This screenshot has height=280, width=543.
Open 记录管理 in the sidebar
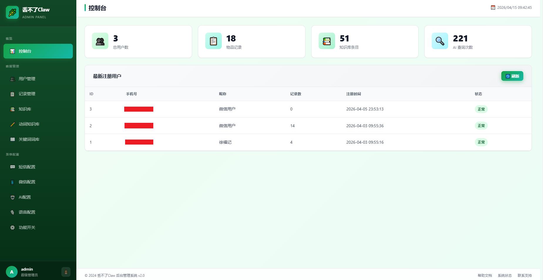pos(27,94)
